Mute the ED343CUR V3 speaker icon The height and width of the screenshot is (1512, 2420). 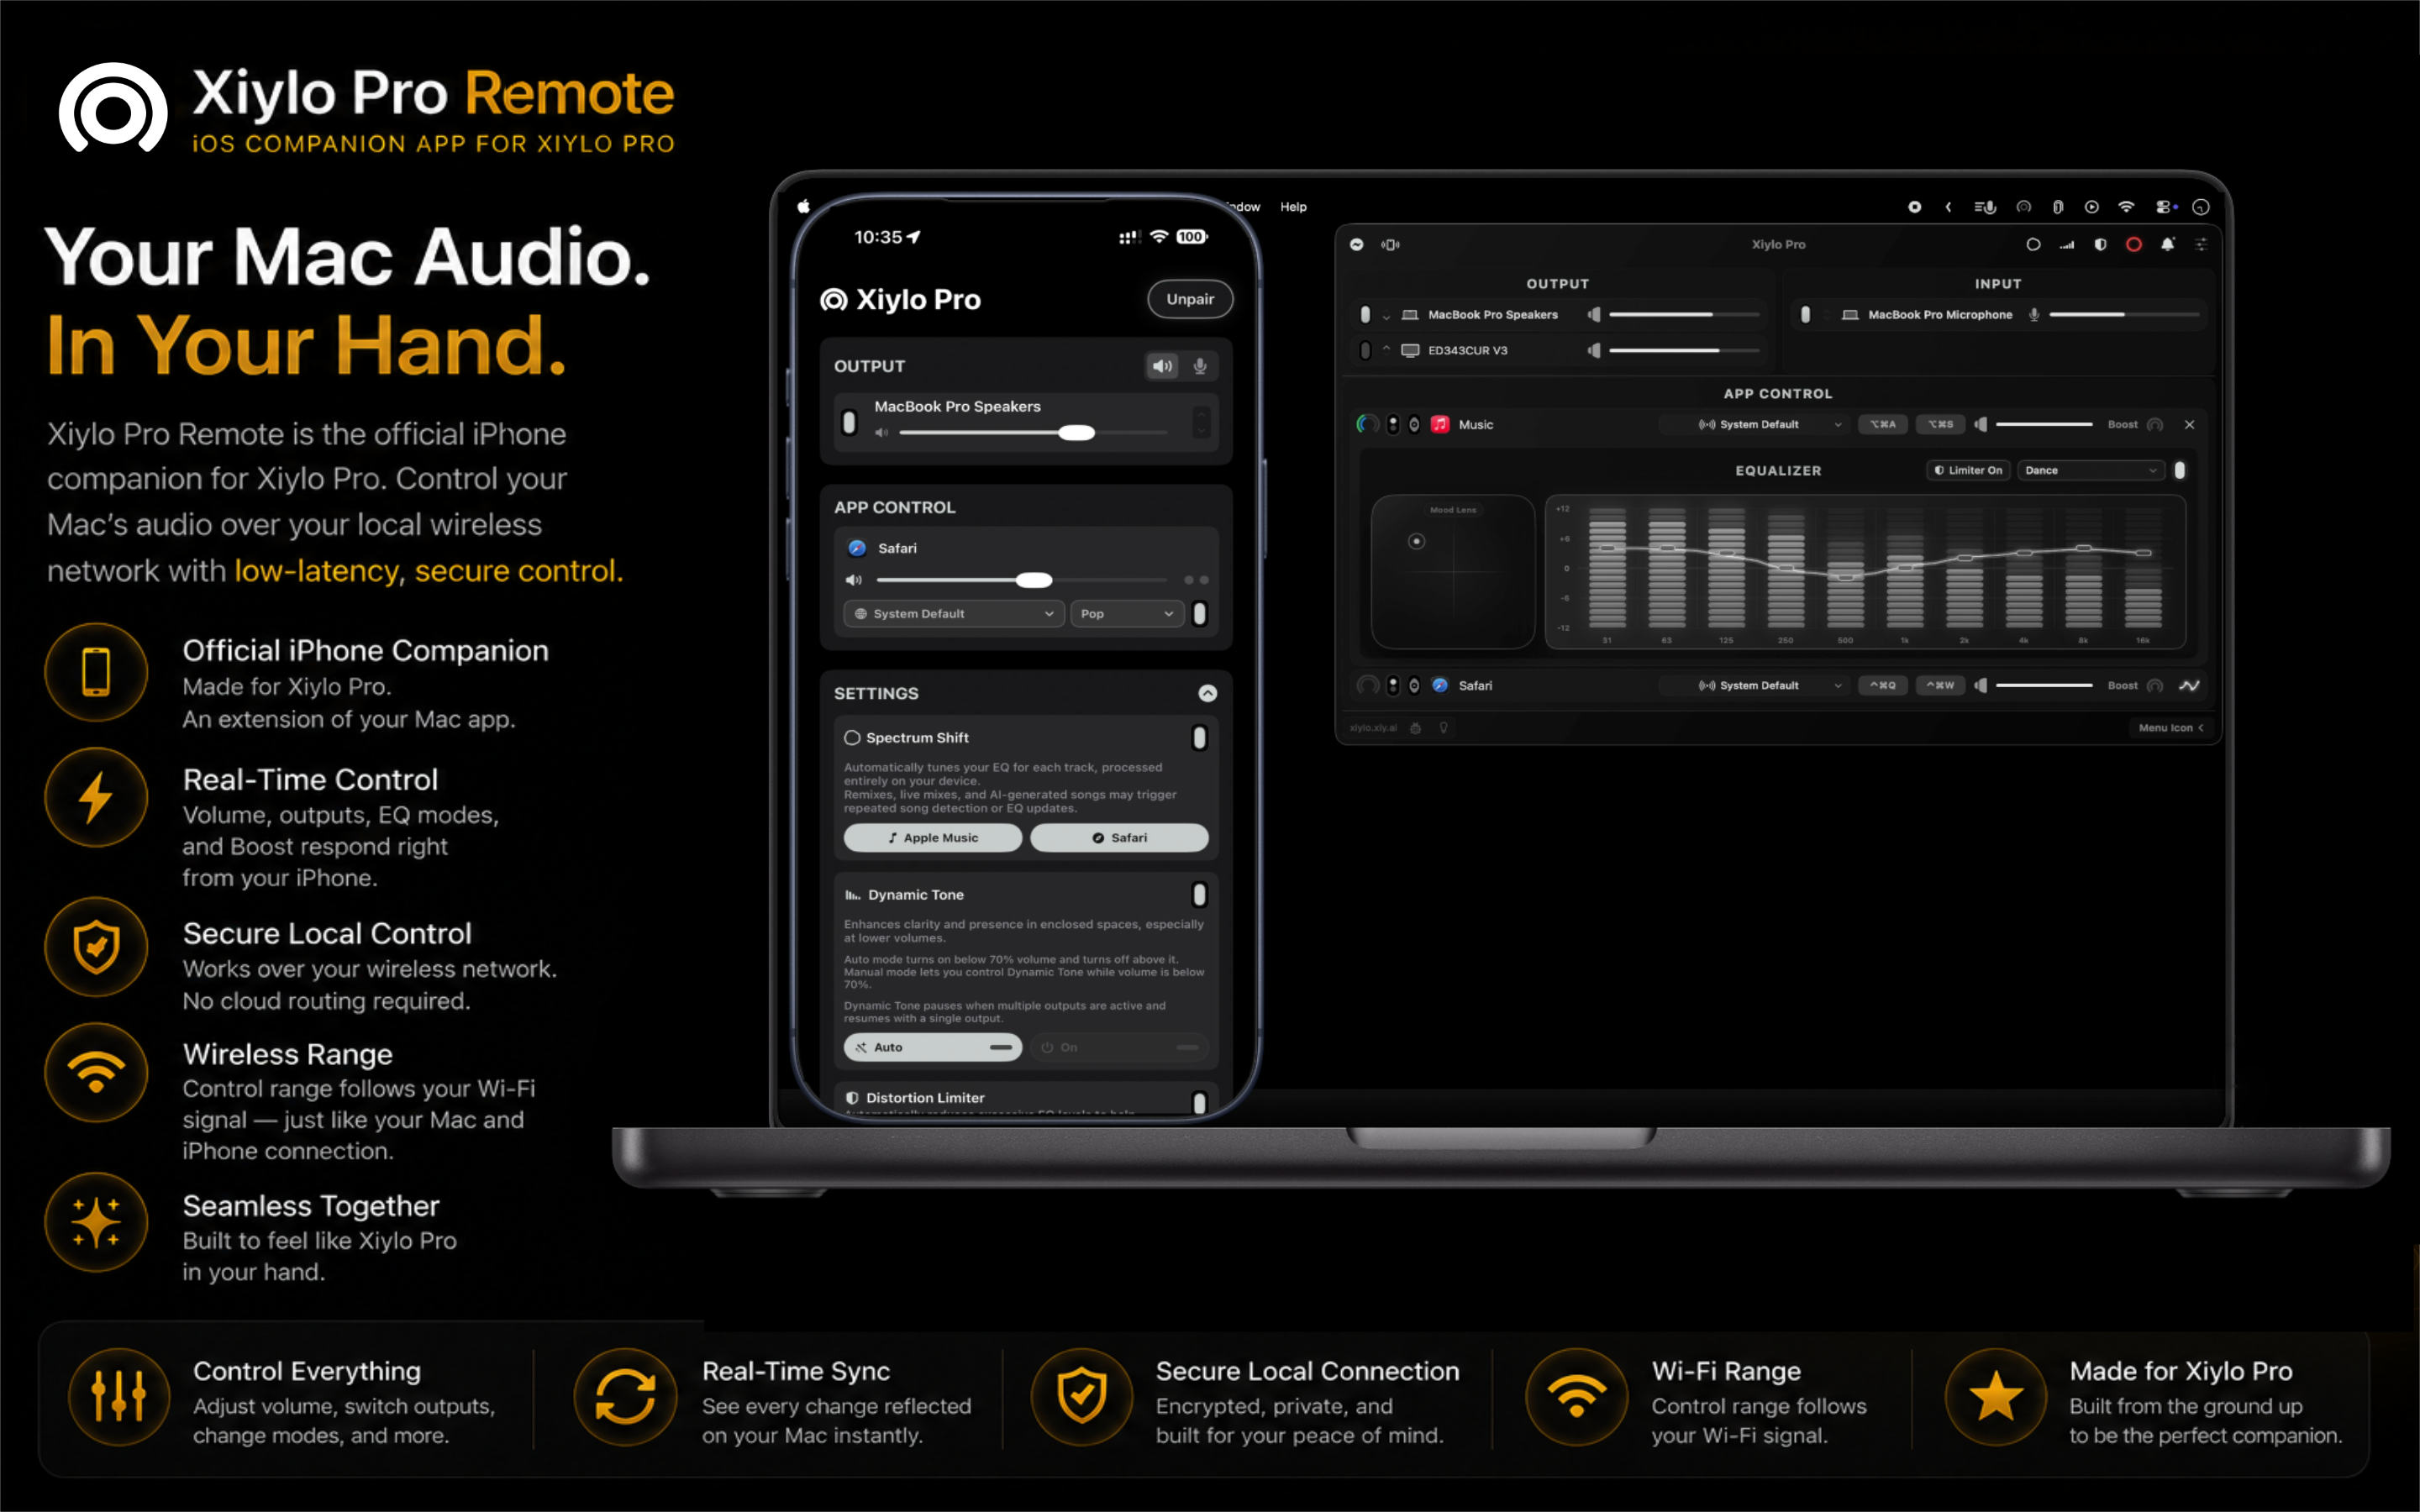point(1594,350)
